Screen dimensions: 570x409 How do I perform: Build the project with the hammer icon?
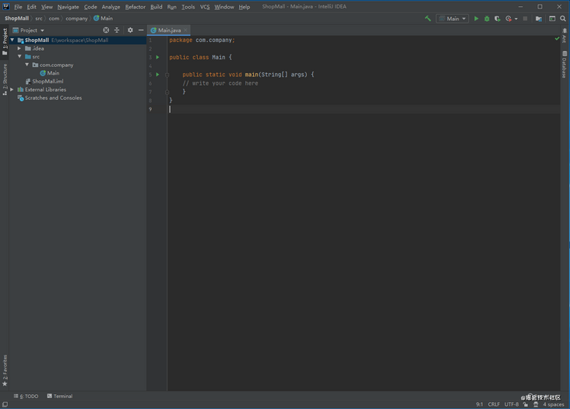coord(427,19)
